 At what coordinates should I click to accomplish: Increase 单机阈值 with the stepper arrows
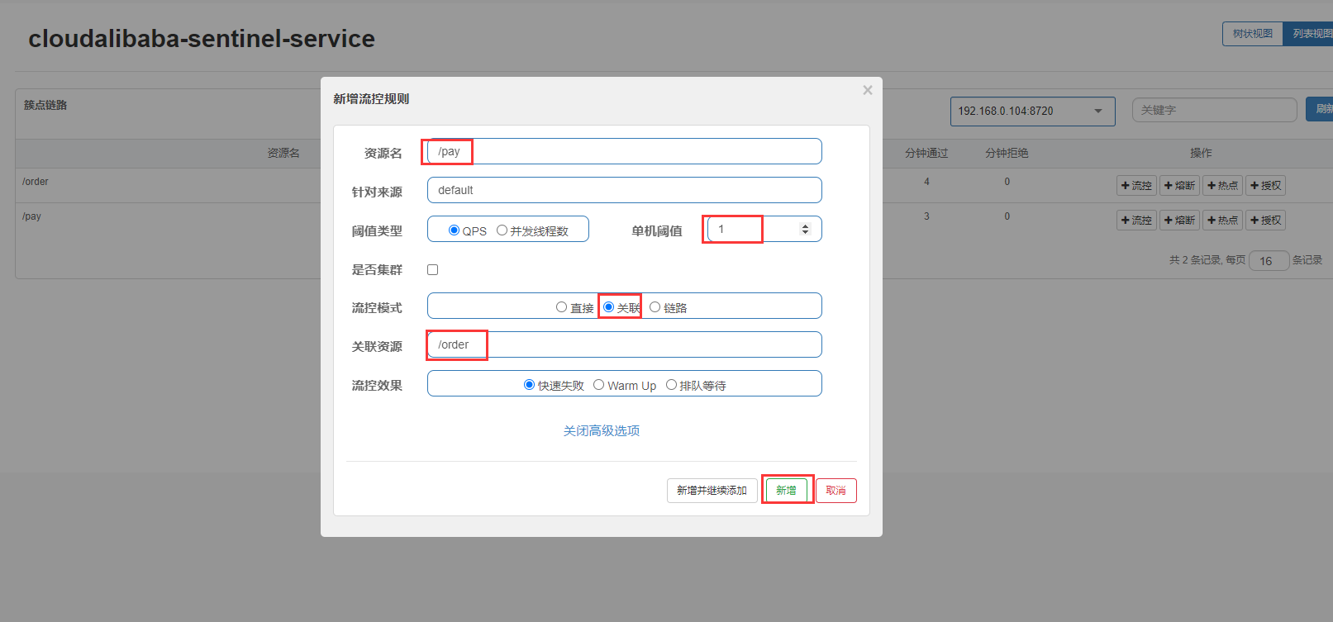tap(806, 226)
